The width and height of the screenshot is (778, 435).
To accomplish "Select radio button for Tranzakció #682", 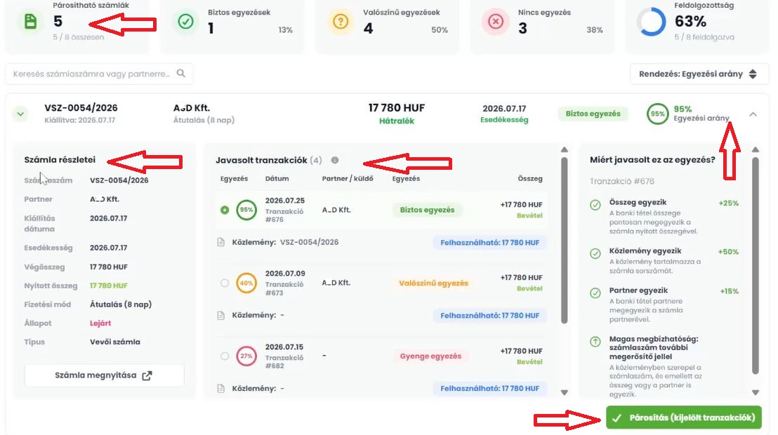I will coord(225,356).
